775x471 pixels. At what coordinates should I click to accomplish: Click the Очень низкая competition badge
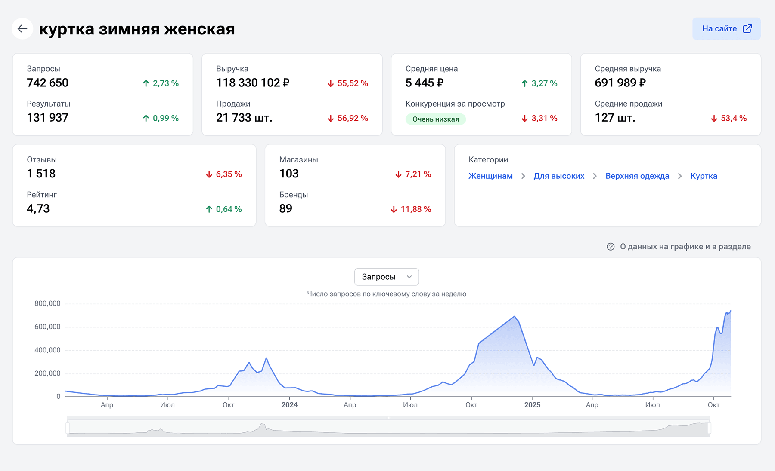[435, 119]
